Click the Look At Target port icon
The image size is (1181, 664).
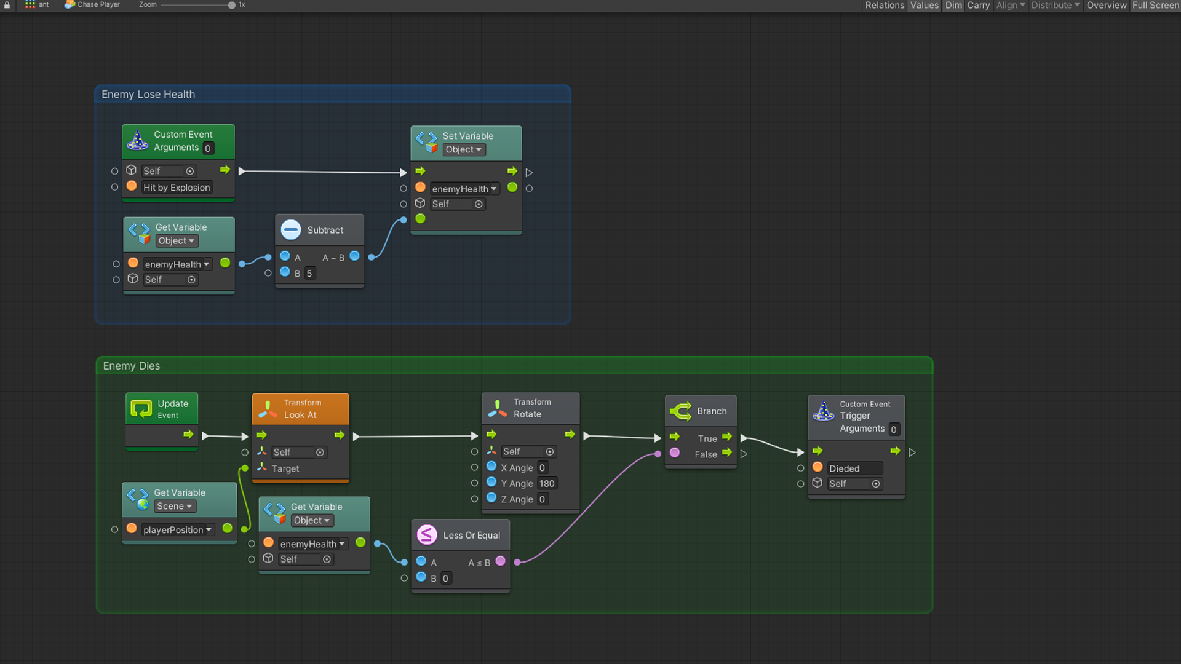[261, 468]
